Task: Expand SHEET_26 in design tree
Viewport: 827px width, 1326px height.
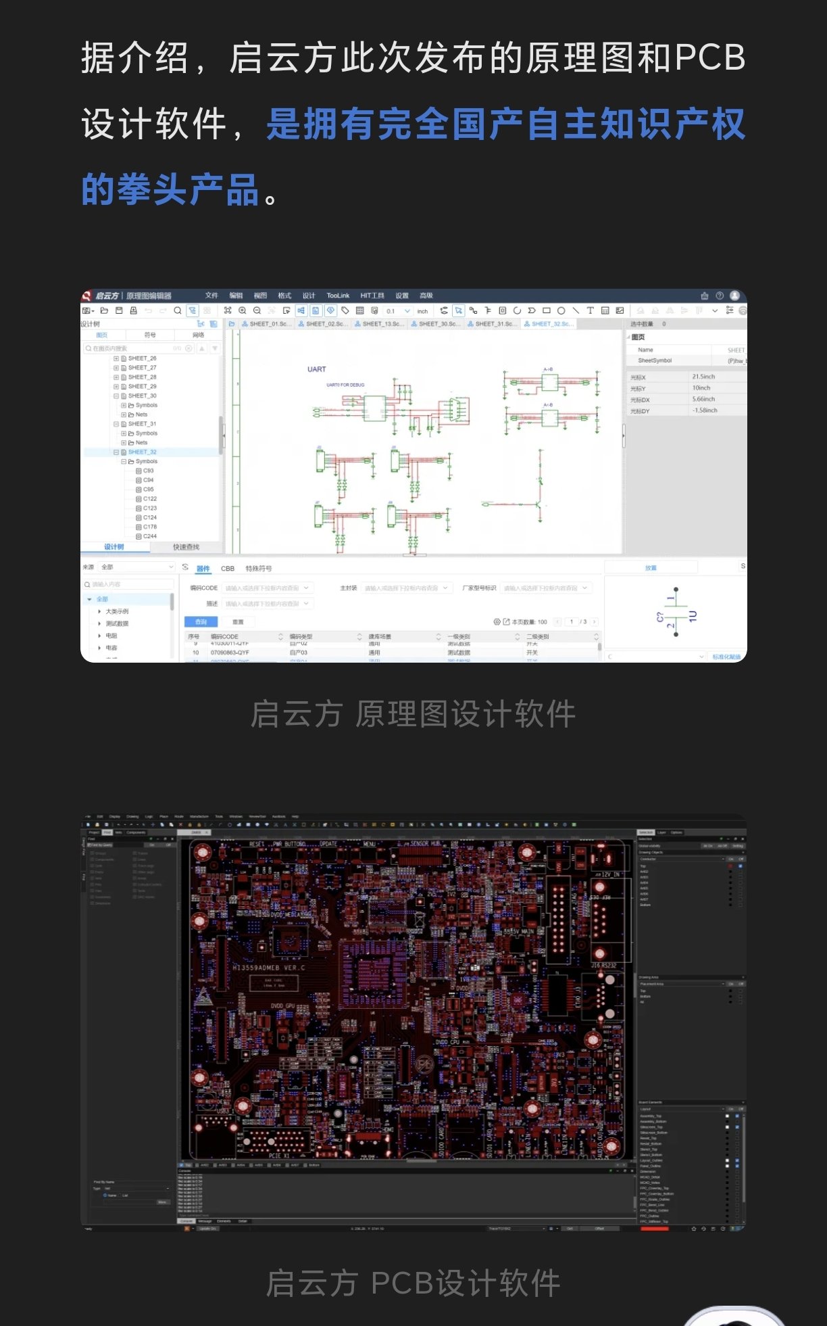Action: (x=116, y=358)
